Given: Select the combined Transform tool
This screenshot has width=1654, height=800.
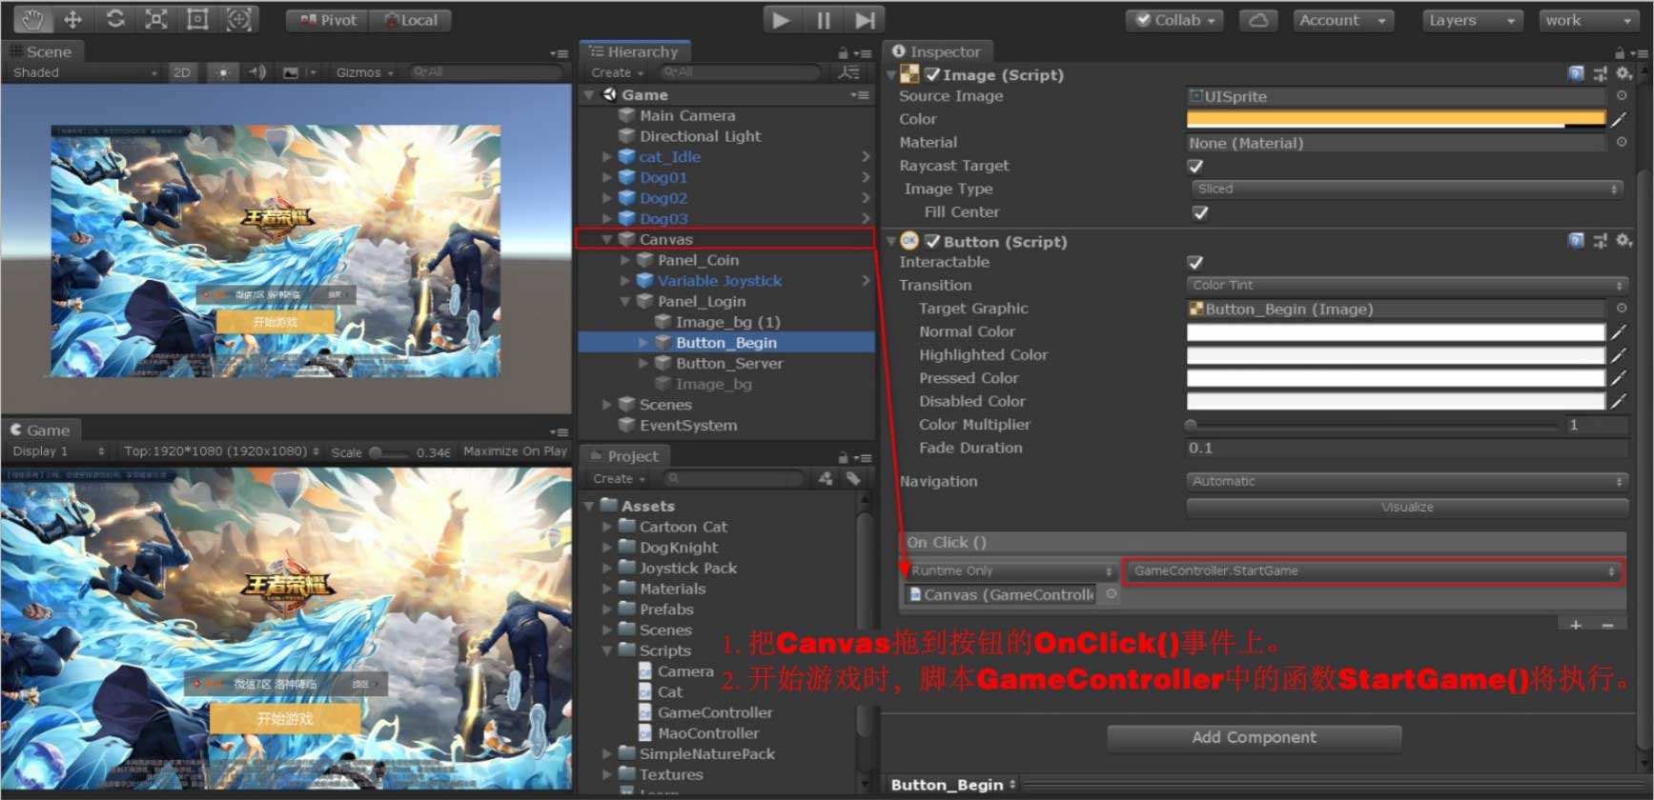Looking at the screenshot, I should (x=239, y=19).
